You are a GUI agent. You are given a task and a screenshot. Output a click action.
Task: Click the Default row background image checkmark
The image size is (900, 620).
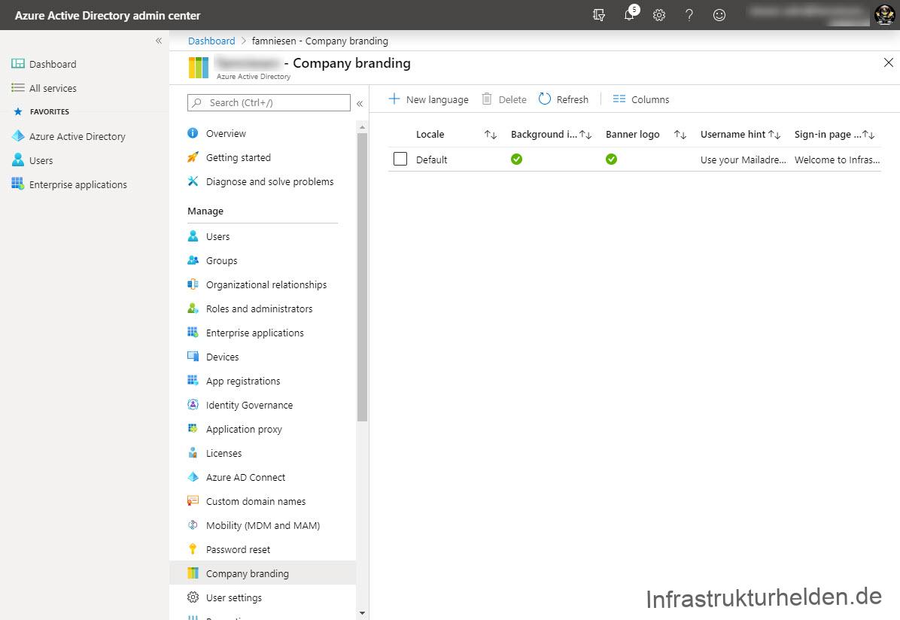coord(516,159)
